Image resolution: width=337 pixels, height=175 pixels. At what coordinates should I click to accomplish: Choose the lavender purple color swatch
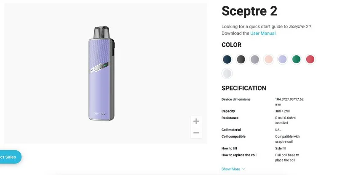pyautogui.click(x=283, y=59)
